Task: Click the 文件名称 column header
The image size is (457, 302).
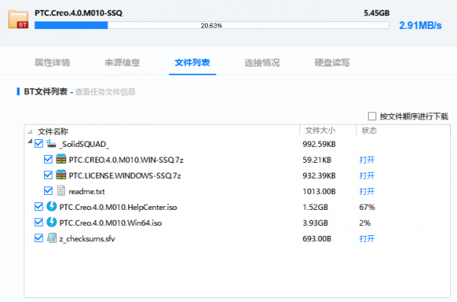Action: [x=53, y=132]
